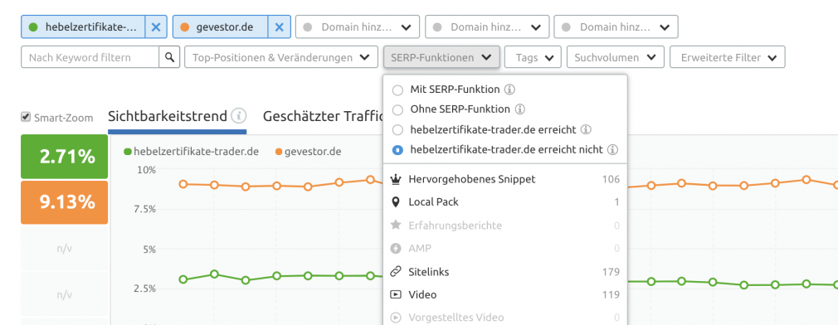Open the Erweiterte Filter dropdown
Viewport: 838px width, 325px height.
click(728, 57)
